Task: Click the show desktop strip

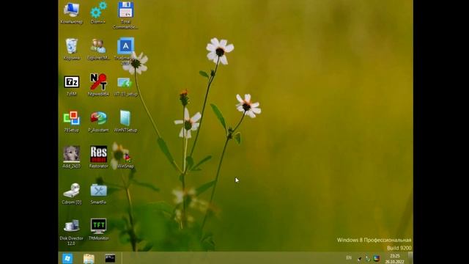Action: [410, 257]
